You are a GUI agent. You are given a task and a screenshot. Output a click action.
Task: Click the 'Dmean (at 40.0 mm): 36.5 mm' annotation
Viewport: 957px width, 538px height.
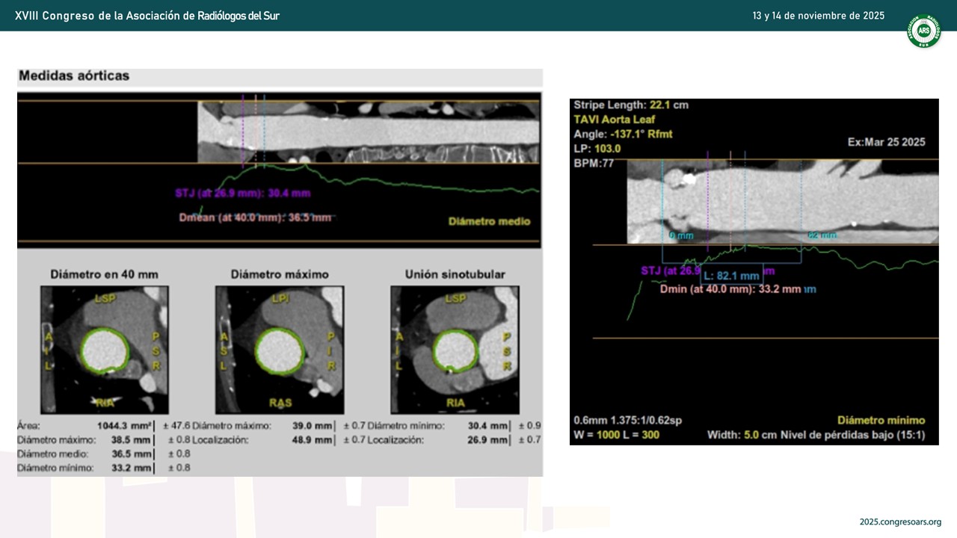pos(255,217)
